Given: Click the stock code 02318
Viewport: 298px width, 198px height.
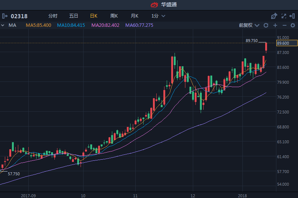Looking at the screenshot, I should (19, 16).
